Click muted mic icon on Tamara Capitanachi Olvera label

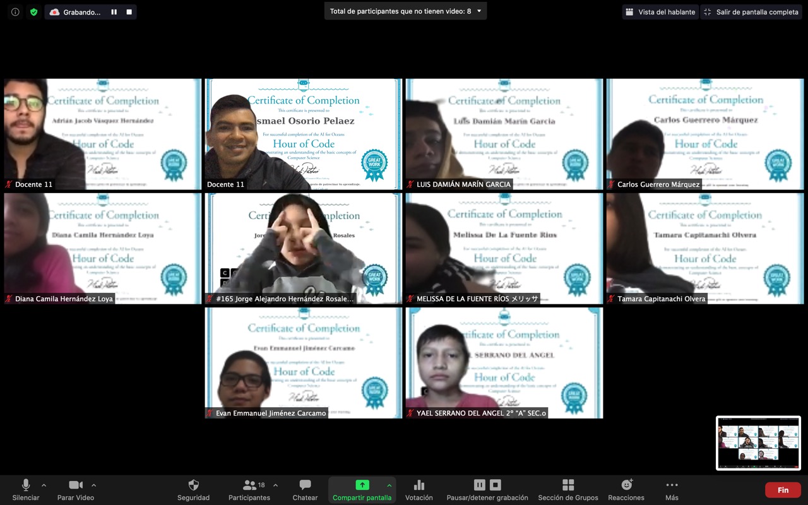[611, 299]
